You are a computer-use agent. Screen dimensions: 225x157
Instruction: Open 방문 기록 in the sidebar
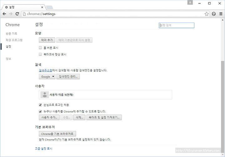tap(12, 34)
